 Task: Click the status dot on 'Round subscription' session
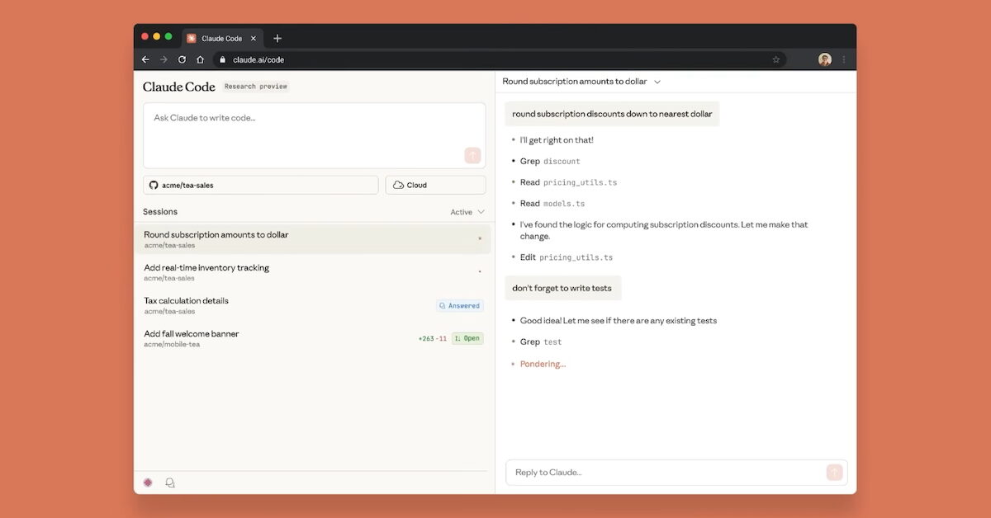pos(480,239)
